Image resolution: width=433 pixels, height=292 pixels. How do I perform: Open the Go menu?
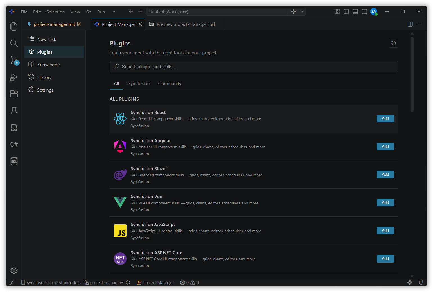click(89, 12)
